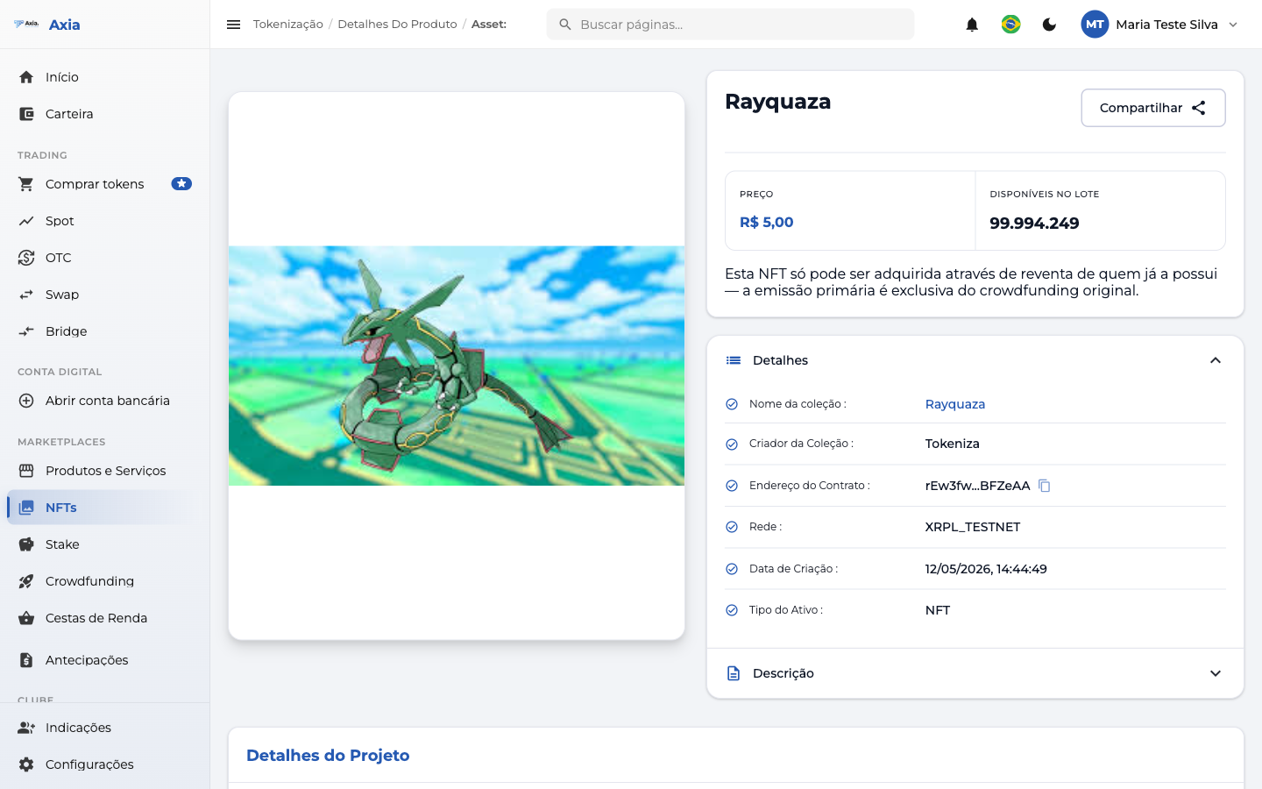Click the Crowdfunding rocket icon
1262x789 pixels.
pyautogui.click(x=26, y=581)
